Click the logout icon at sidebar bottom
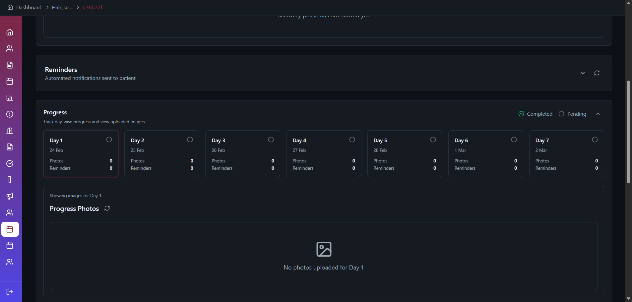The height and width of the screenshot is (302, 632). (10, 291)
